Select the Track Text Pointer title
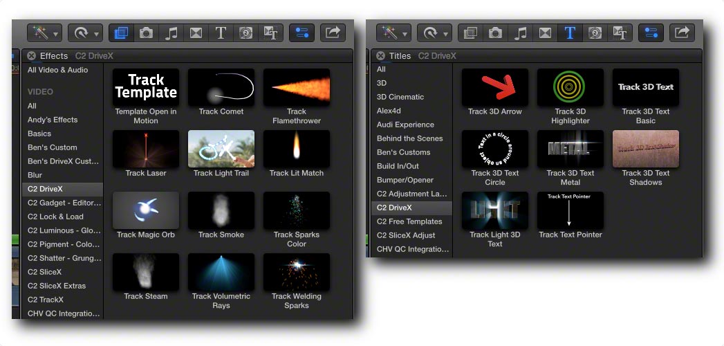This screenshot has width=724, height=346. pyautogui.click(x=570, y=210)
